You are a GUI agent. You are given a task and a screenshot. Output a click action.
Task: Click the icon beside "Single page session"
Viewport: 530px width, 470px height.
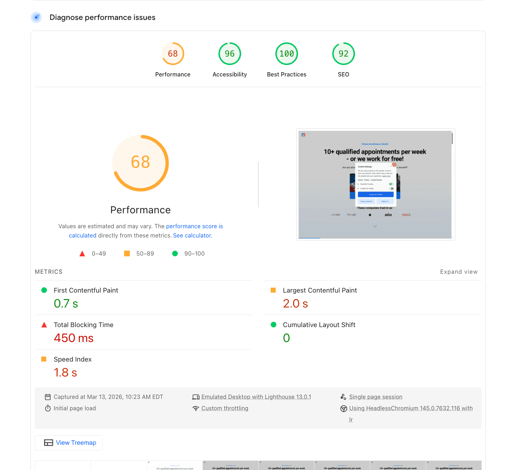pyautogui.click(x=344, y=396)
